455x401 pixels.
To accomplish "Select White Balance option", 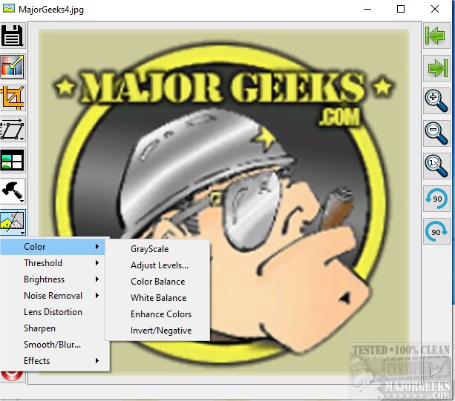I will point(157,298).
